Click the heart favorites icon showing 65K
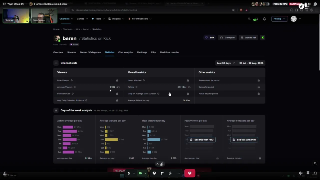 [x=210, y=37]
